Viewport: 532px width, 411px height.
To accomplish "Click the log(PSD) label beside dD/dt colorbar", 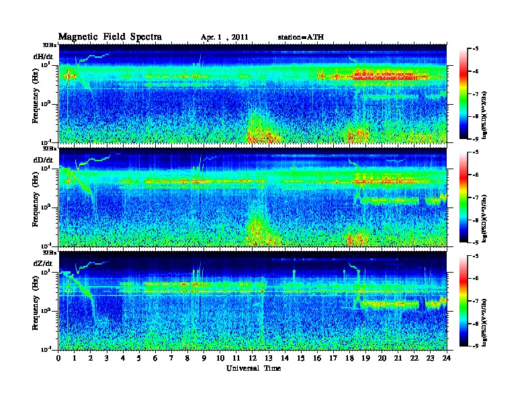I will [x=484, y=218].
